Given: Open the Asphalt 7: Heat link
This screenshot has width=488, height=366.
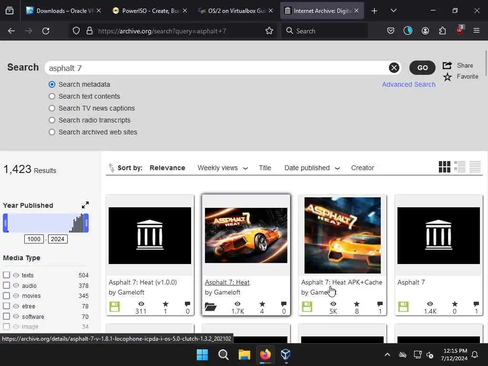Looking at the screenshot, I should click(227, 282).
